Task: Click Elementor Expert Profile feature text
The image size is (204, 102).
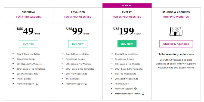Action: tap(128, 94)
